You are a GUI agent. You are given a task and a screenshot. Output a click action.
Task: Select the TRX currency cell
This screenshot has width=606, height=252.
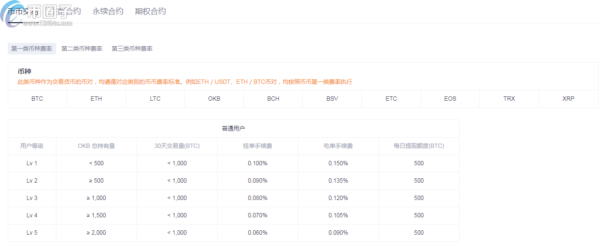pyautogui.click(x=509, y=99)
